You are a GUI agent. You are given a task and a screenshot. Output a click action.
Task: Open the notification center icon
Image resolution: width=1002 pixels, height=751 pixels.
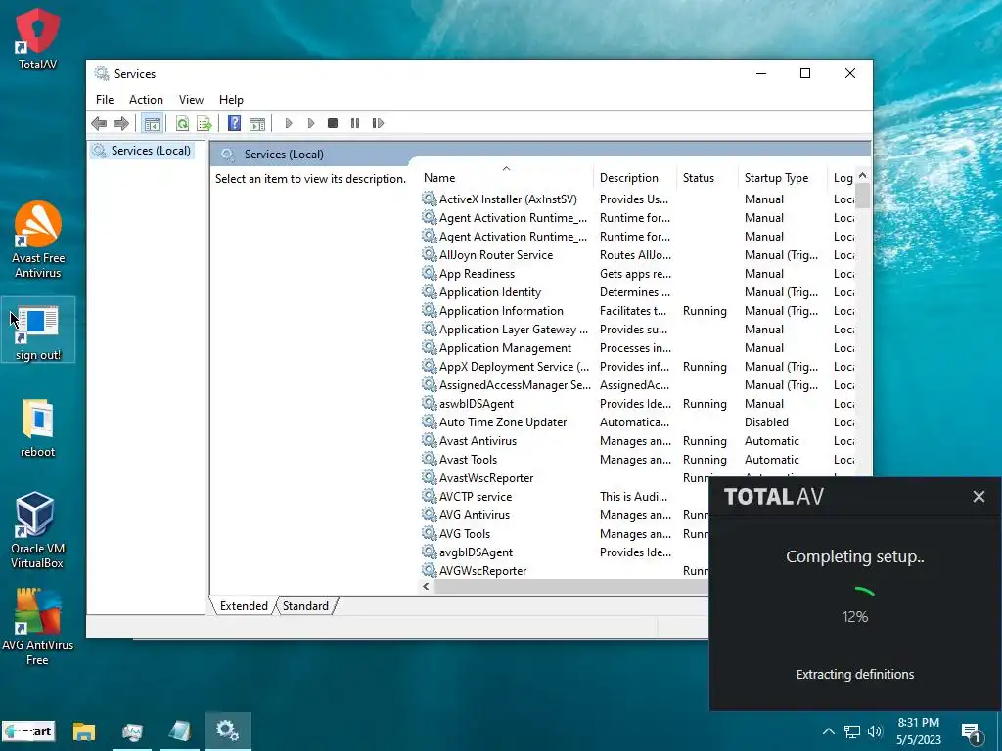pyautogui.click(x=972, y=732)
